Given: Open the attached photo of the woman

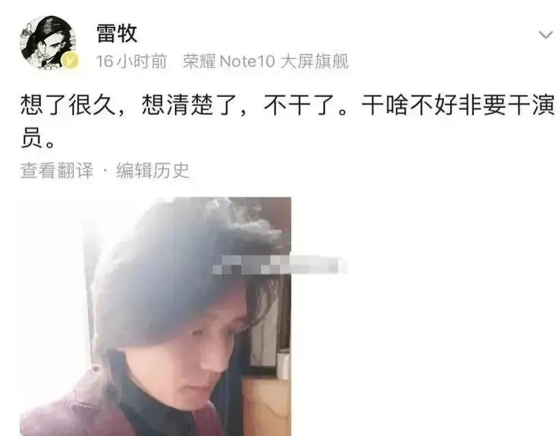Looking at the screenshot, I should click(155, 316).
